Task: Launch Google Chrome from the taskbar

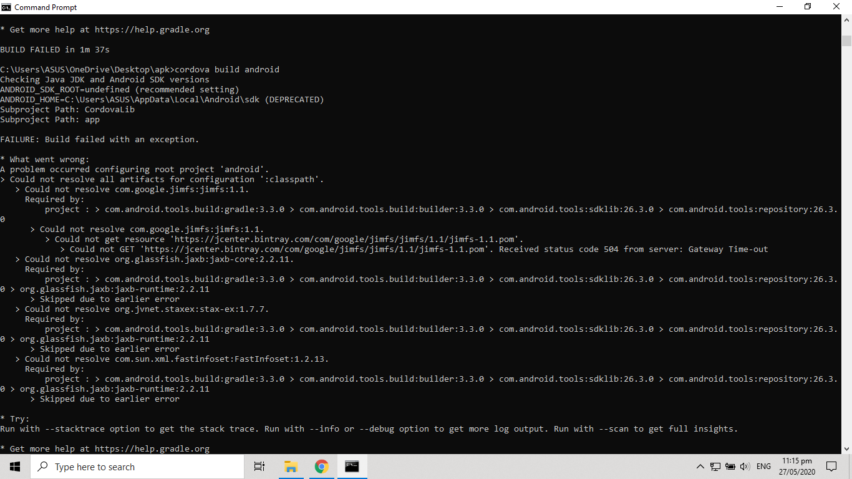Action: (321, 467)
